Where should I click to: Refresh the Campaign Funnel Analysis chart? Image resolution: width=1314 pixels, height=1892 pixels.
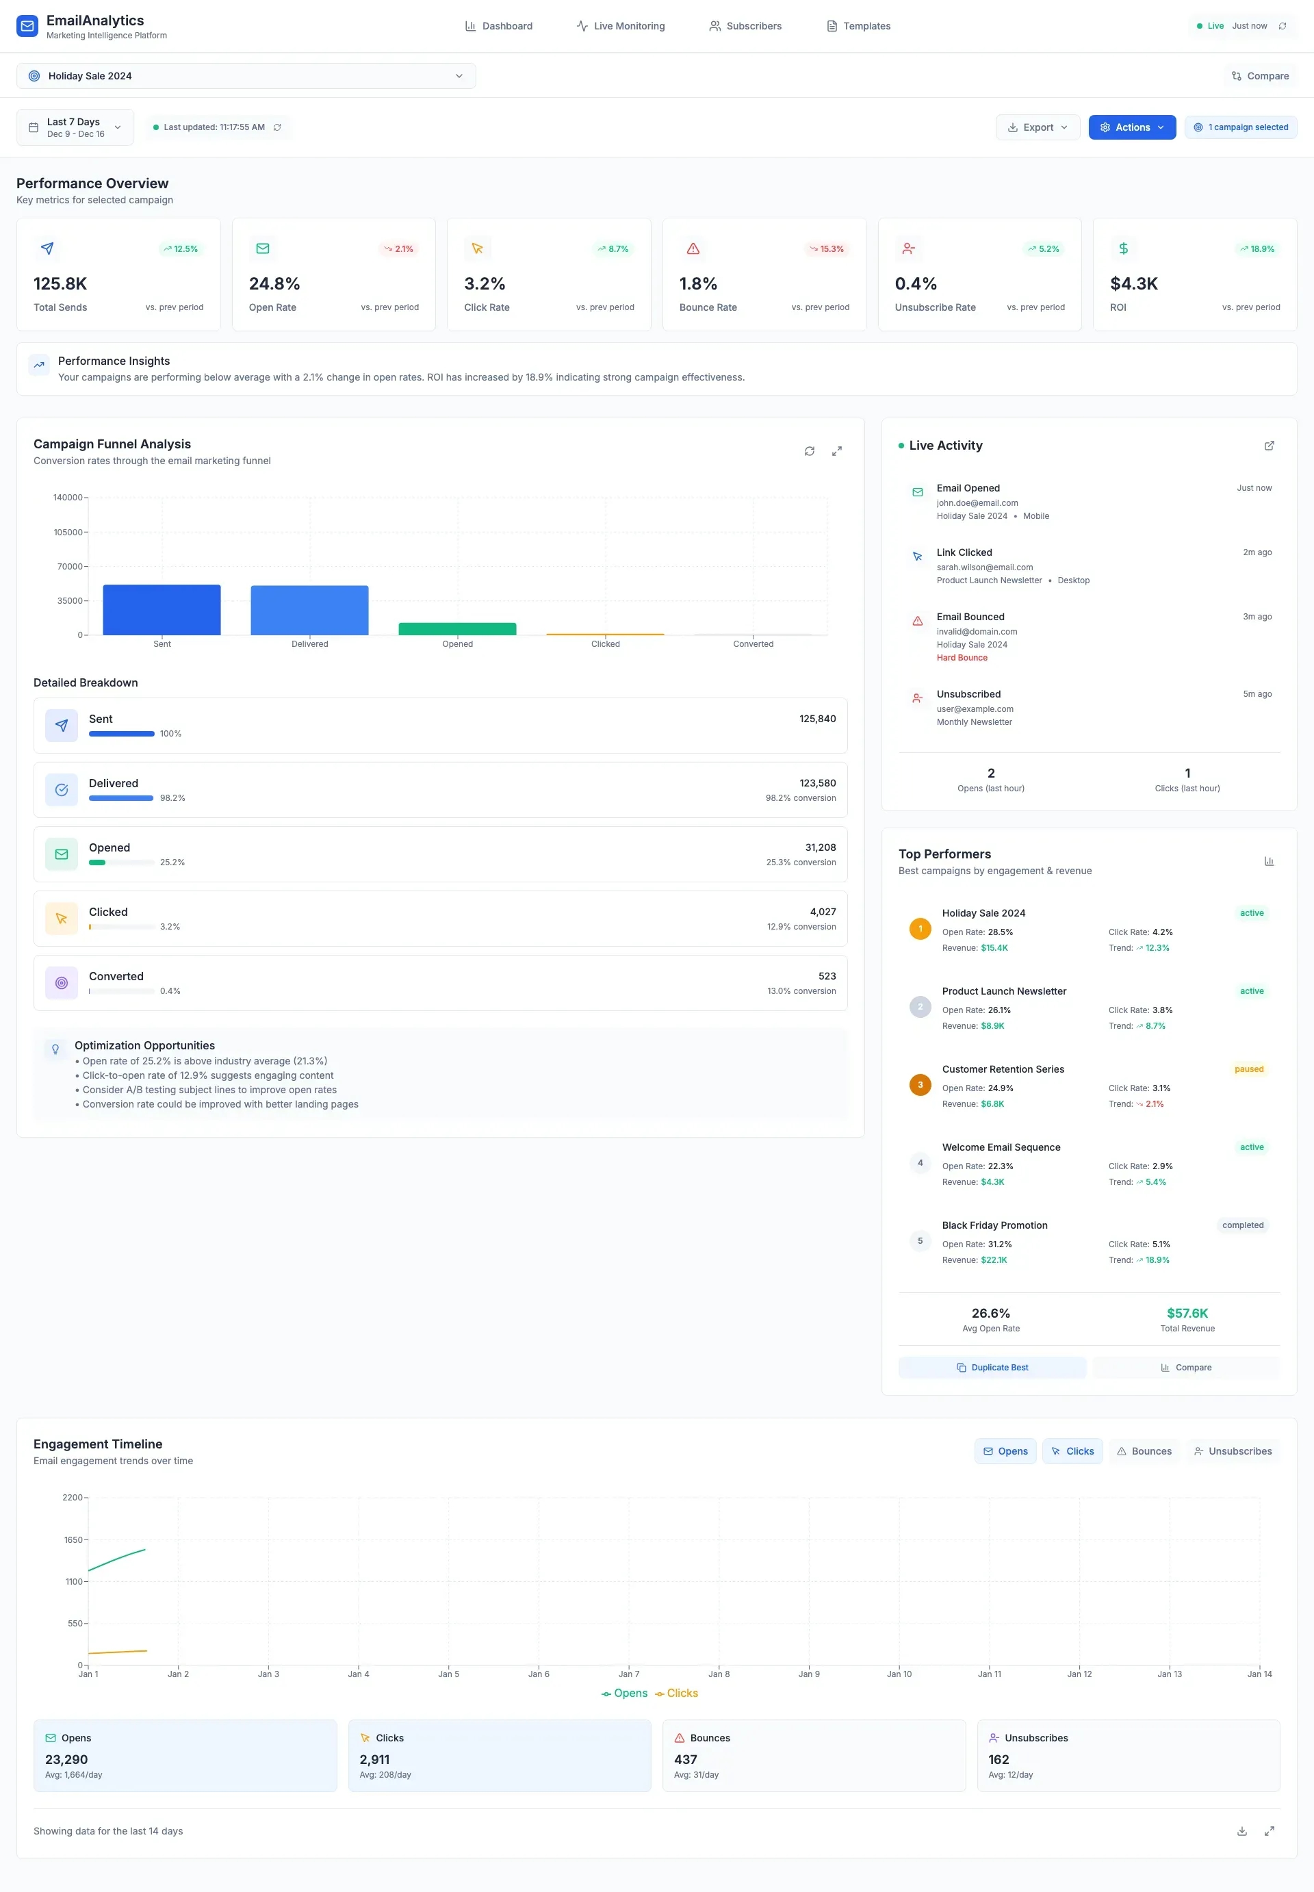click(810, 451)
